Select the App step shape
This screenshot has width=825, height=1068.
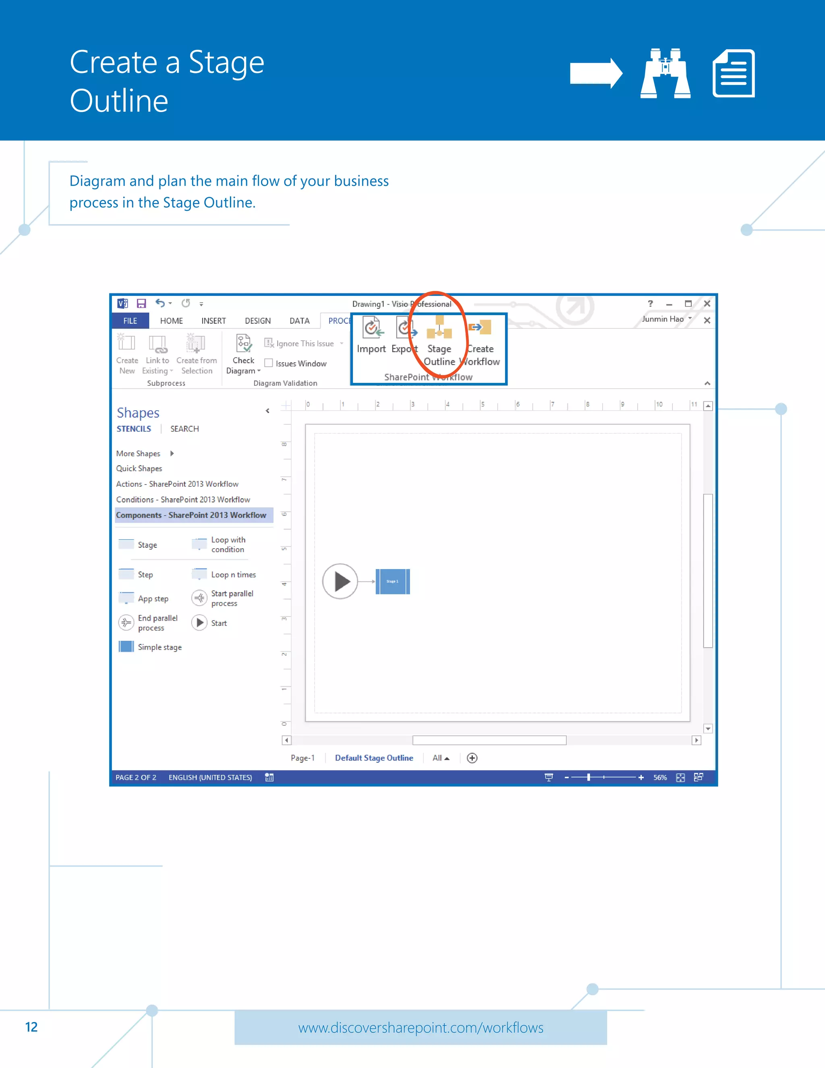(143, 598)
